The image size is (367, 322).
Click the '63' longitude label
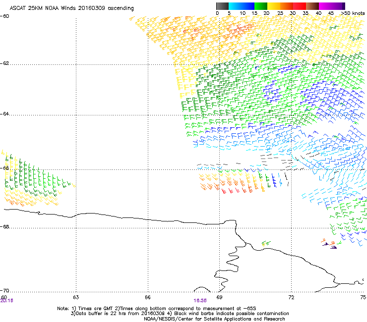pos(76,297)
